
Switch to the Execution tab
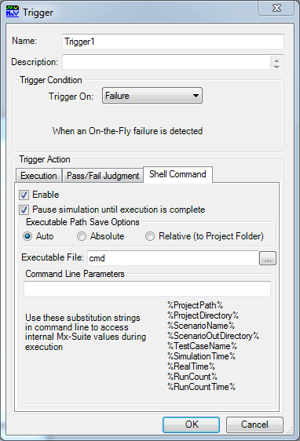point(38,176)
